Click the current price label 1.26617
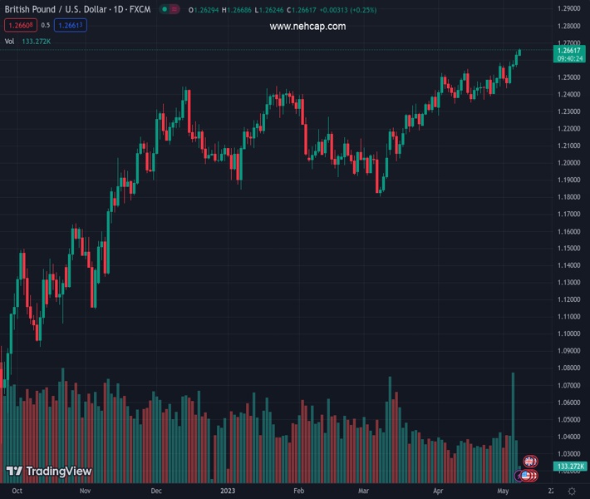This screenshot has width=590, height=499. pos(568,51)
